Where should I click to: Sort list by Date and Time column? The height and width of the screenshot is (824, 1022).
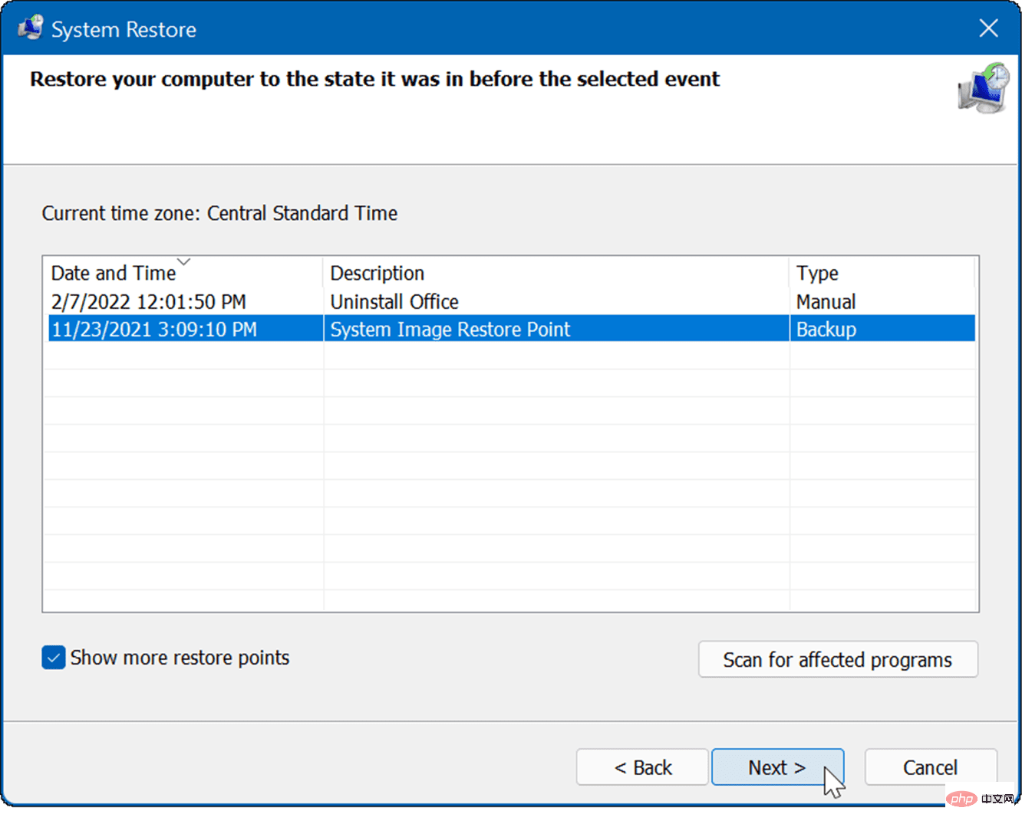[x=183, y=273]
